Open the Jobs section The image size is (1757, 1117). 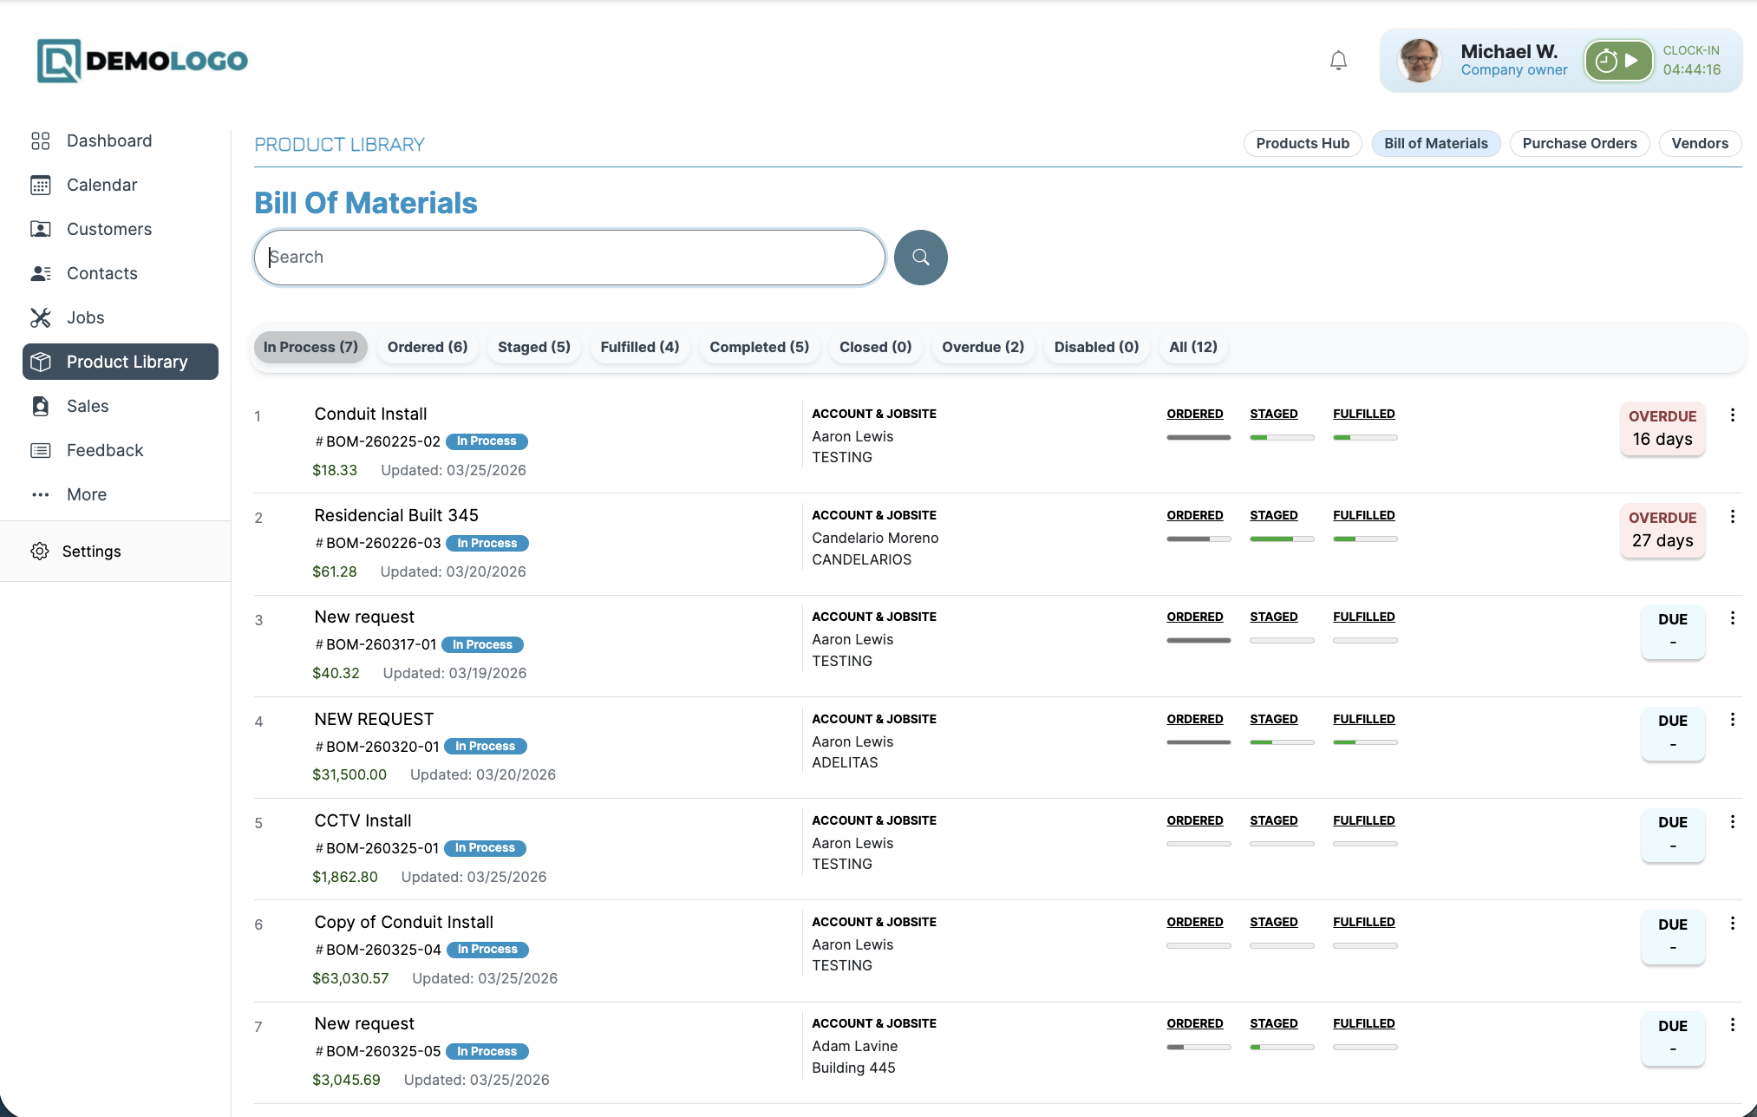pos(85,317)
